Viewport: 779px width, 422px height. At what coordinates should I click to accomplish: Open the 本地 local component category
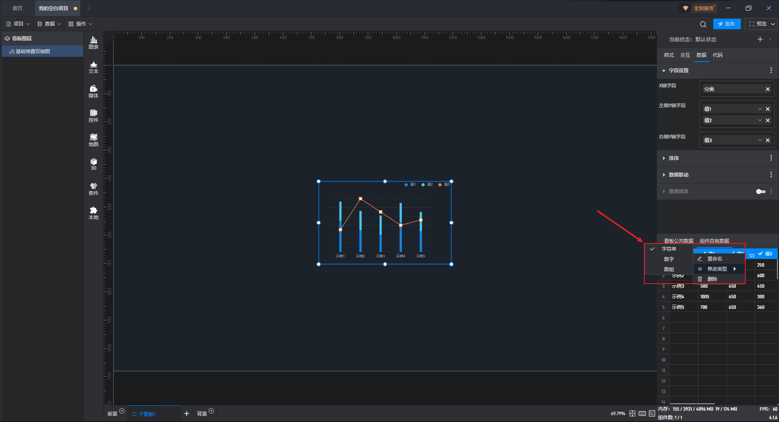93,213
